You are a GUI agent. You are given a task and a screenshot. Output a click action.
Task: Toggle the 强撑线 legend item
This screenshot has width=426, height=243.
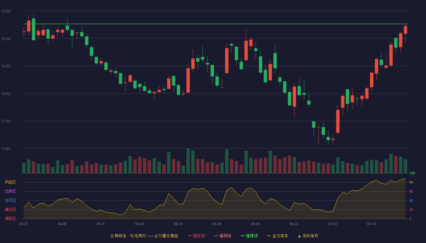tap(249, 236)
